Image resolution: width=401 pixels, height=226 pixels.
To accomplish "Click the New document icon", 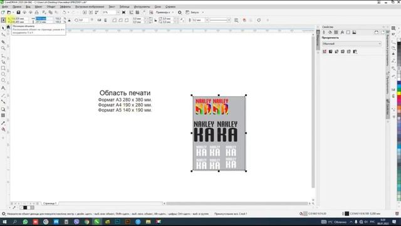I will click(3, 13).
